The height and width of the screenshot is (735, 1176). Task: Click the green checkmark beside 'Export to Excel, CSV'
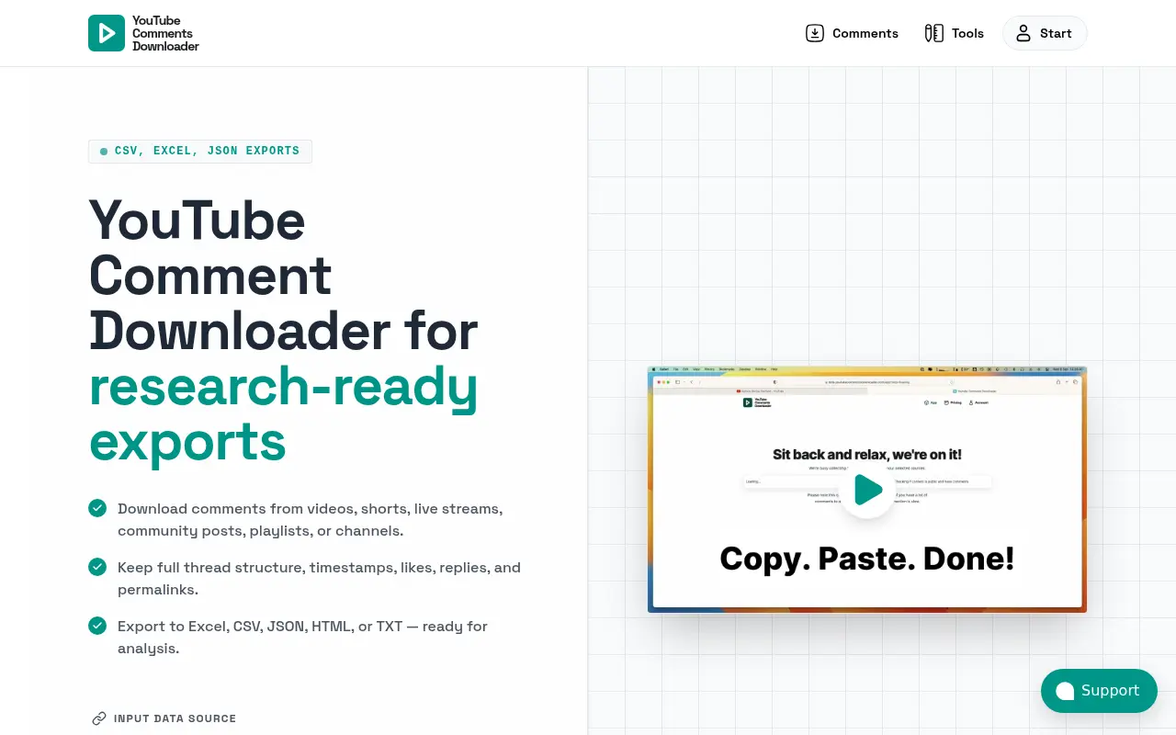click(x=97, y=626)
